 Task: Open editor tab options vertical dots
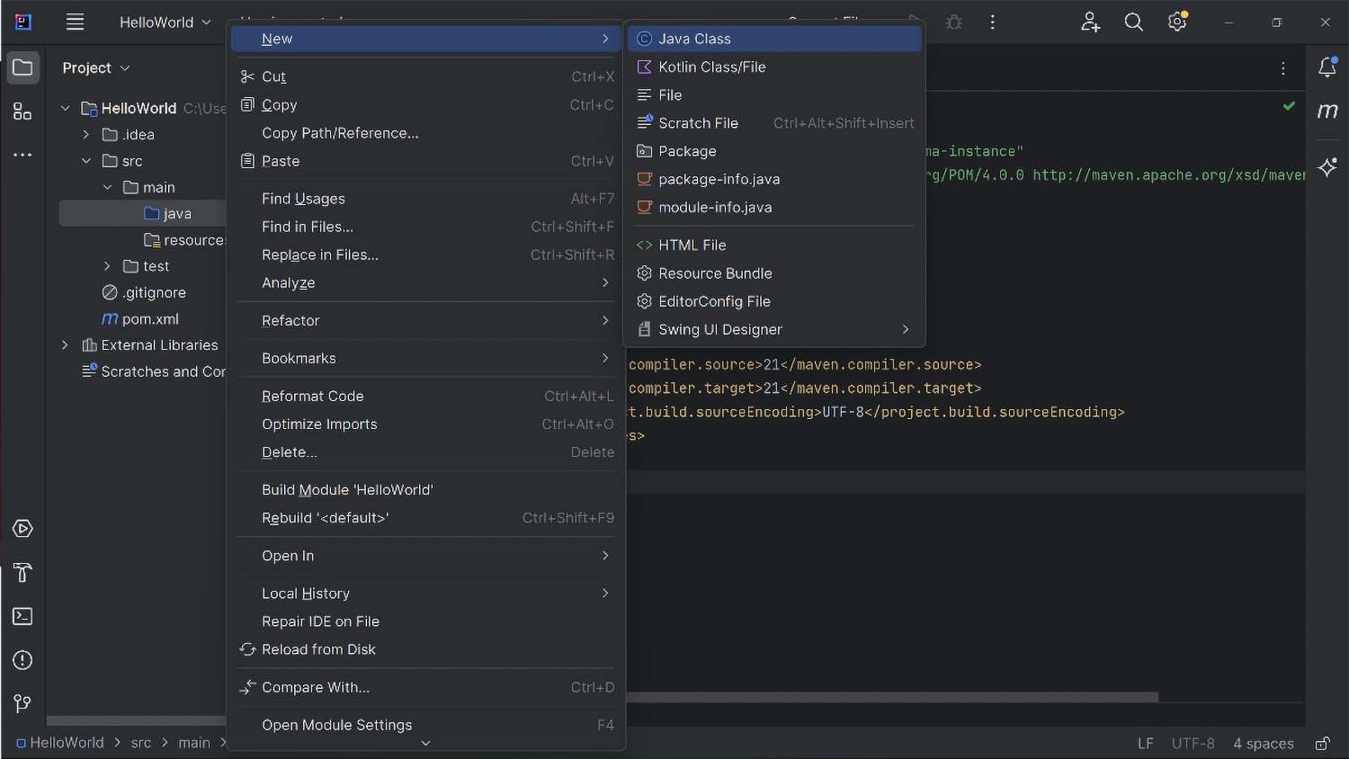coord(1283,68)
